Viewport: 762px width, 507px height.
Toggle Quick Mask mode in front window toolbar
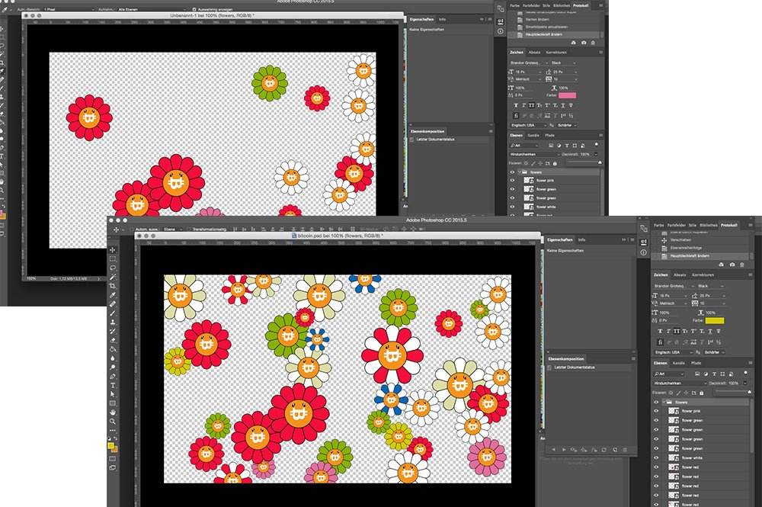[x=113, y=458]
